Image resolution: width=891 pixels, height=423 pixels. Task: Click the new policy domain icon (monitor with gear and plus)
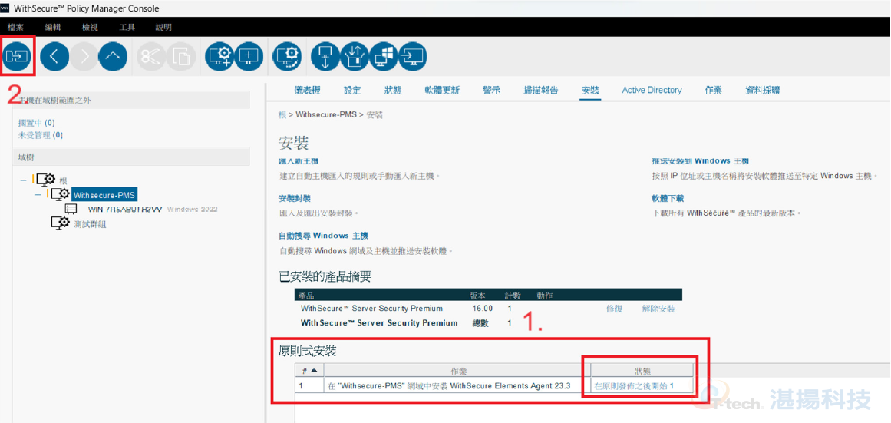[219, 56]
